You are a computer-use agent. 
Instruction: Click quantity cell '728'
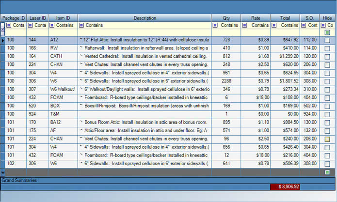point(226,40)
